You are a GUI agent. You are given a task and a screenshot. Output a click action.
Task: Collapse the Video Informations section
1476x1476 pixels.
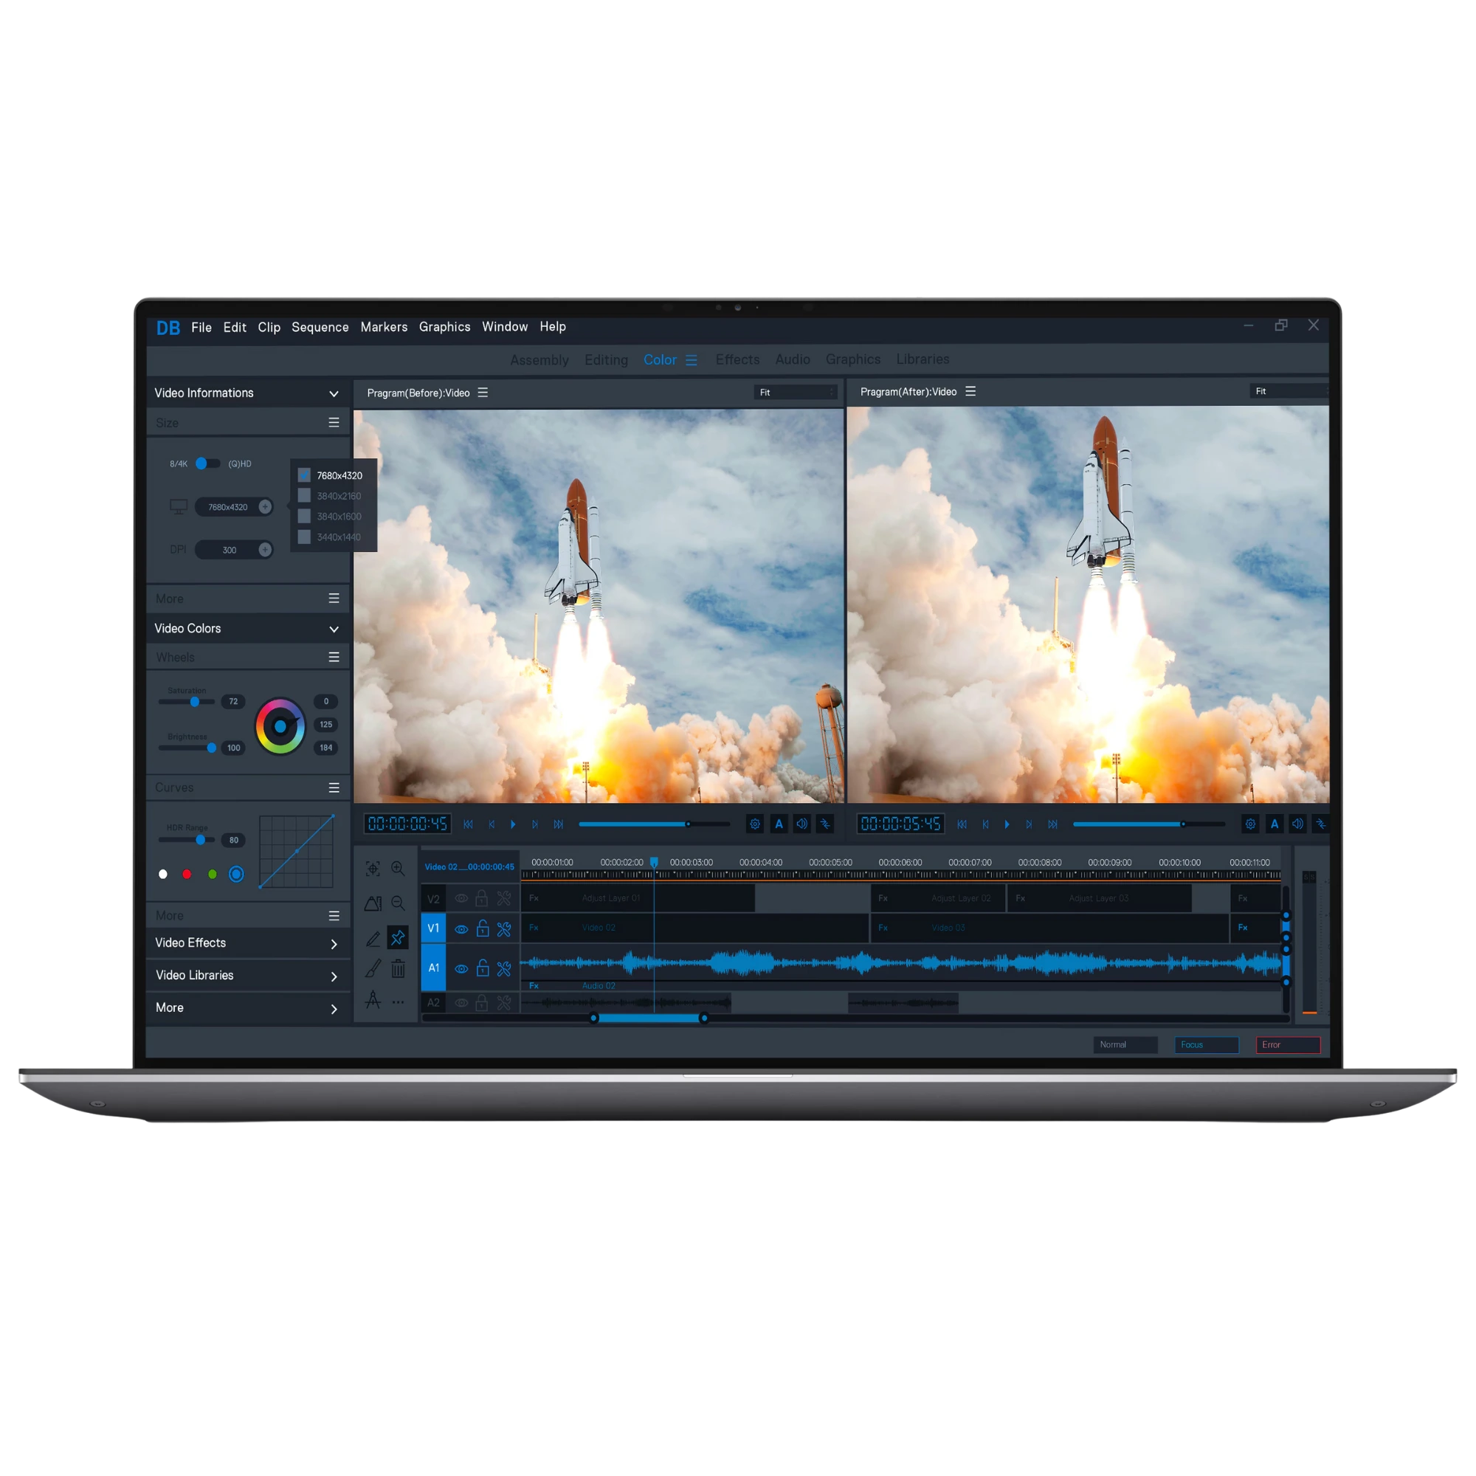334,393
